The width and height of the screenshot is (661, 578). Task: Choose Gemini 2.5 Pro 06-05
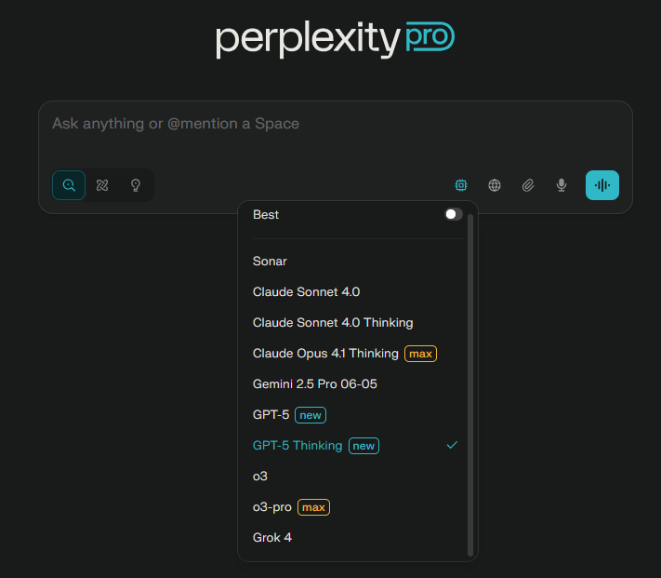click(x=358, y=383)
